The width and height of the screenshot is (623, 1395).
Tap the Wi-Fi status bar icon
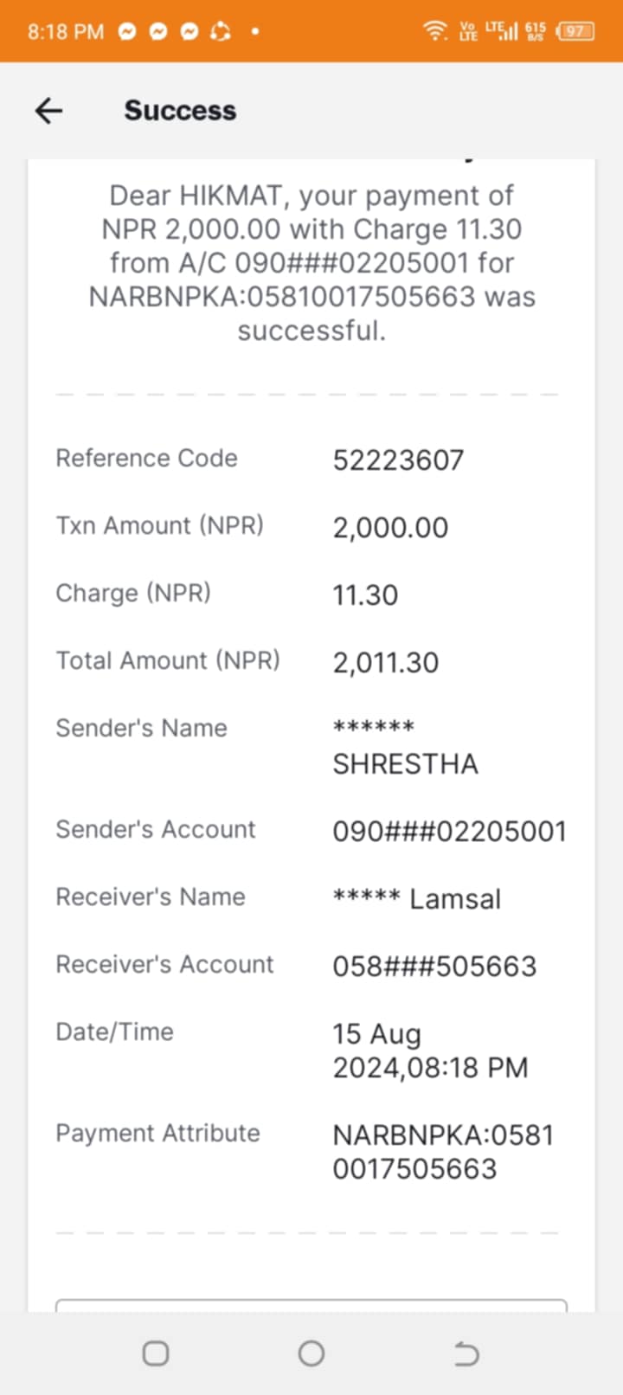pos(434,31)
